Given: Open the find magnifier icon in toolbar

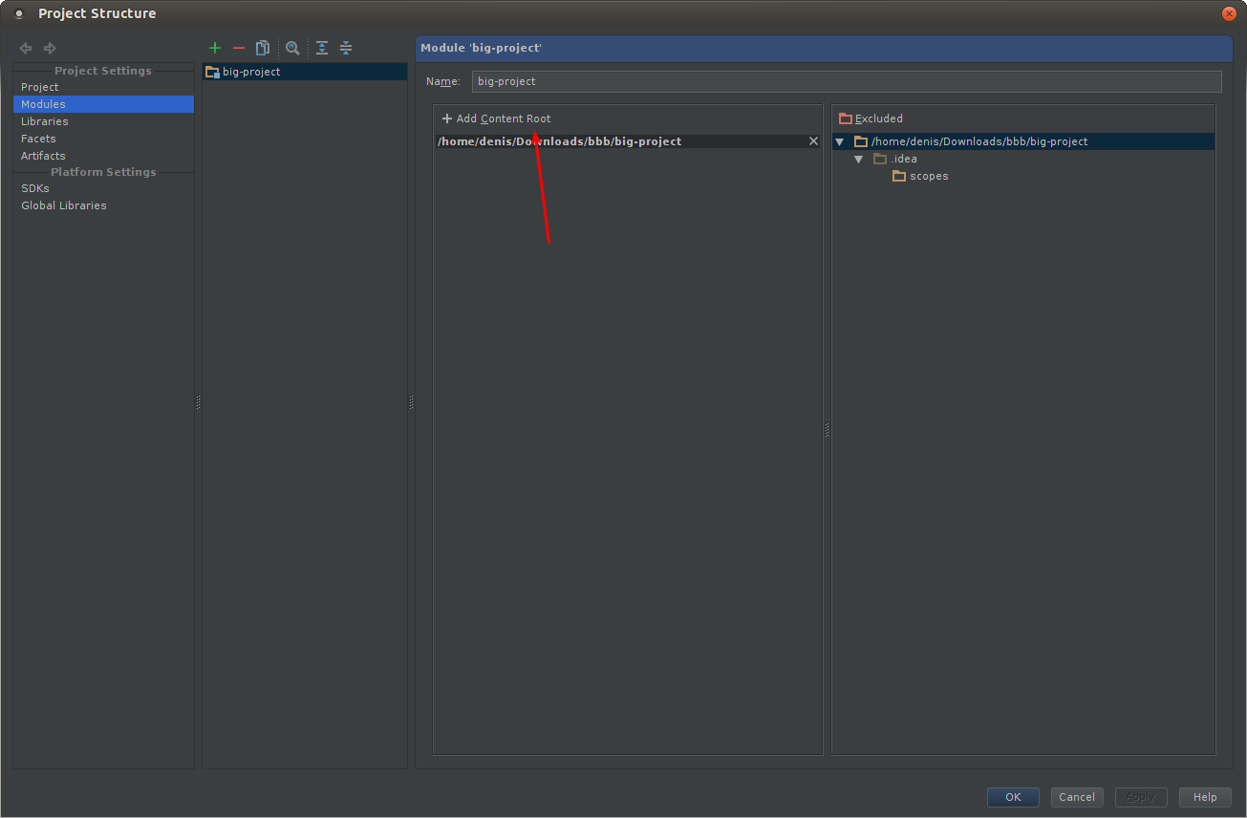Looking at the screenshot, I should coord(292,48).
